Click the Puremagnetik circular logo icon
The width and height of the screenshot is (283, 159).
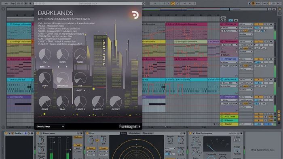pyautogui.click(x=135, y=15)
